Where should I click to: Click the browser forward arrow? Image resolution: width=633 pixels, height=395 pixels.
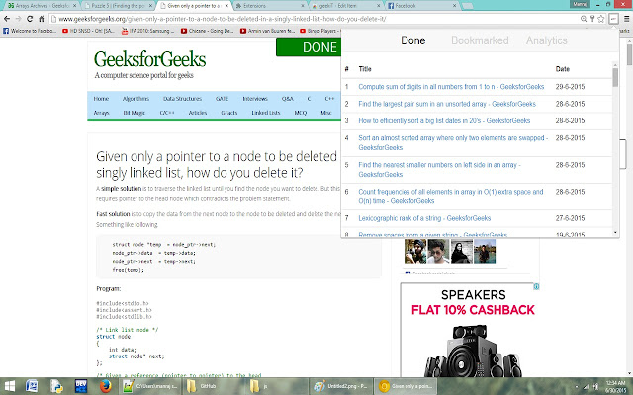[18, 19]
